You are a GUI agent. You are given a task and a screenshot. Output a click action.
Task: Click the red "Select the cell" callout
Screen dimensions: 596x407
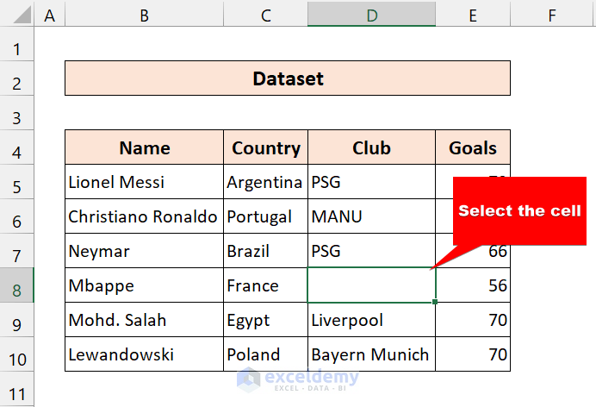(519, 211)
